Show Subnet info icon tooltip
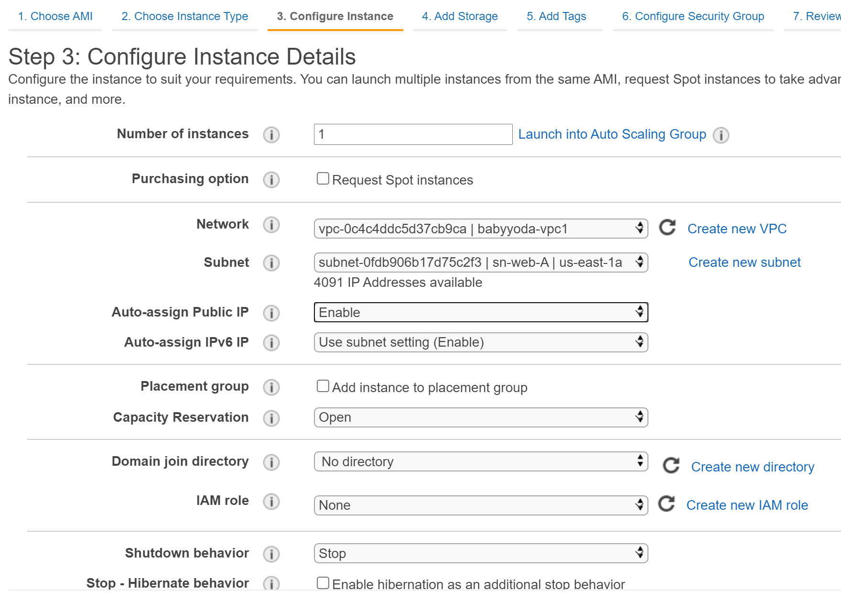 pos(271,263)
